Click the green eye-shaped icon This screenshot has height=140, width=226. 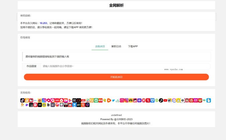click(x=157, y=100)
